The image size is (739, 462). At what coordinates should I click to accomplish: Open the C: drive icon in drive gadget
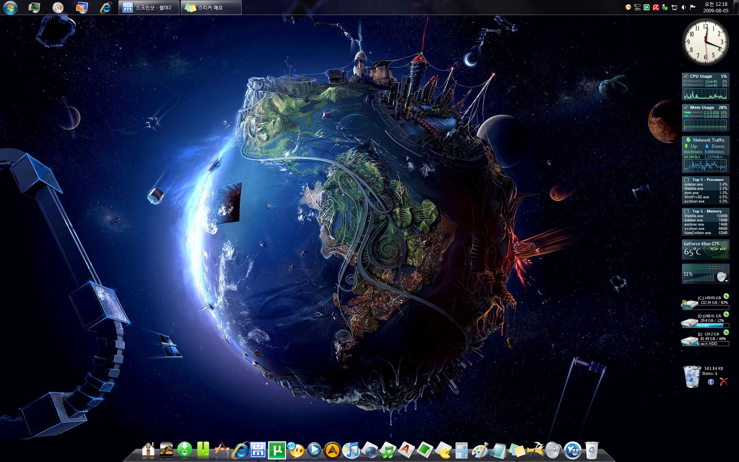[689, 304]
